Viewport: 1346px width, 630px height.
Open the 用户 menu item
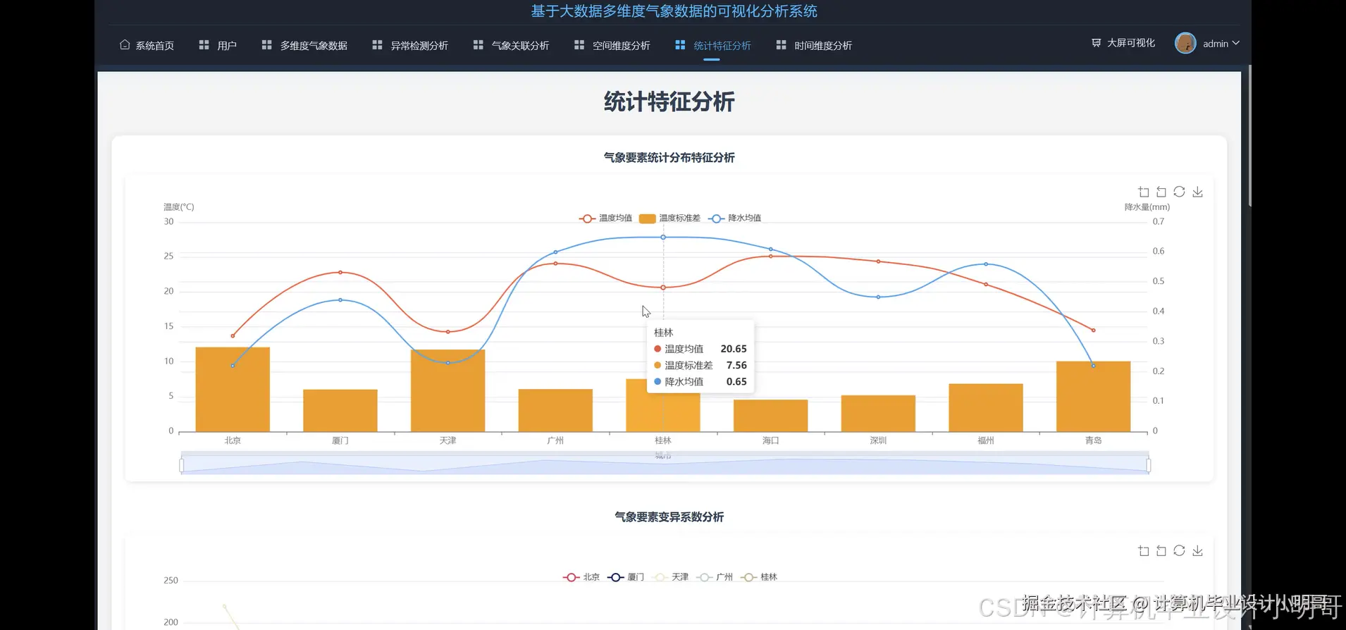tap(218, 45)
